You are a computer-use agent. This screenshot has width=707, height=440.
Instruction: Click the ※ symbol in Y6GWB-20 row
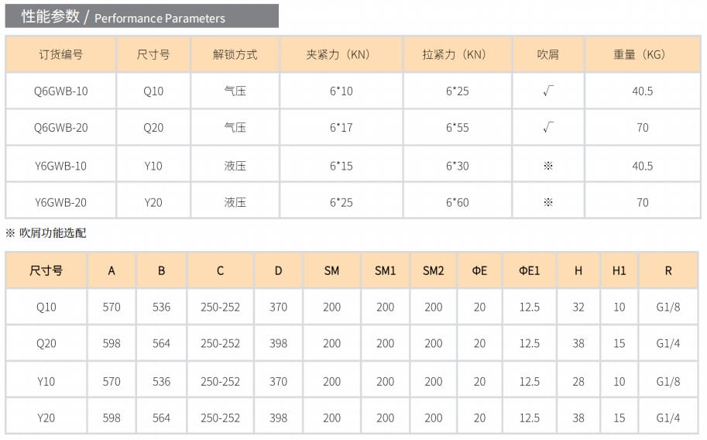(547, 203)
